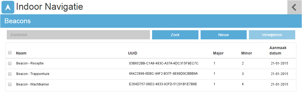Sort by the Aanmaak datum column header
The height and width of the screenshot is (103, 302).
[278, 50]
